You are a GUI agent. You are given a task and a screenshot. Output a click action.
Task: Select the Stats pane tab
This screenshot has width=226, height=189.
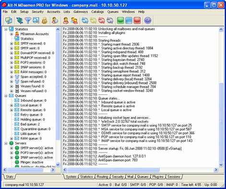pos(10,177)
